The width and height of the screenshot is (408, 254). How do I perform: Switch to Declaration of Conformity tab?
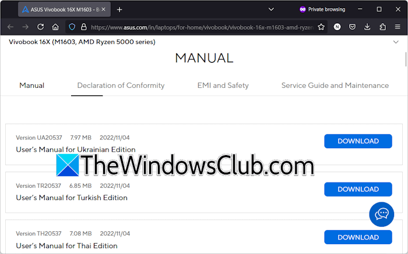[121, 85]
